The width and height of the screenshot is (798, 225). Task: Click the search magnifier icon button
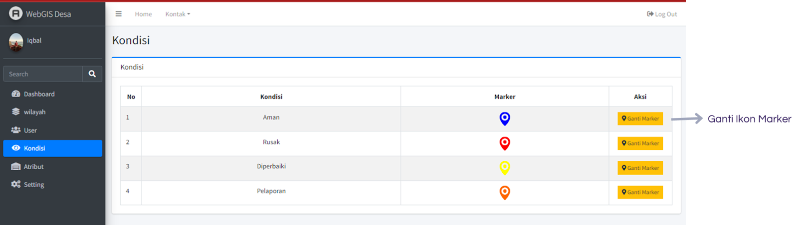(x=92, y=74)
